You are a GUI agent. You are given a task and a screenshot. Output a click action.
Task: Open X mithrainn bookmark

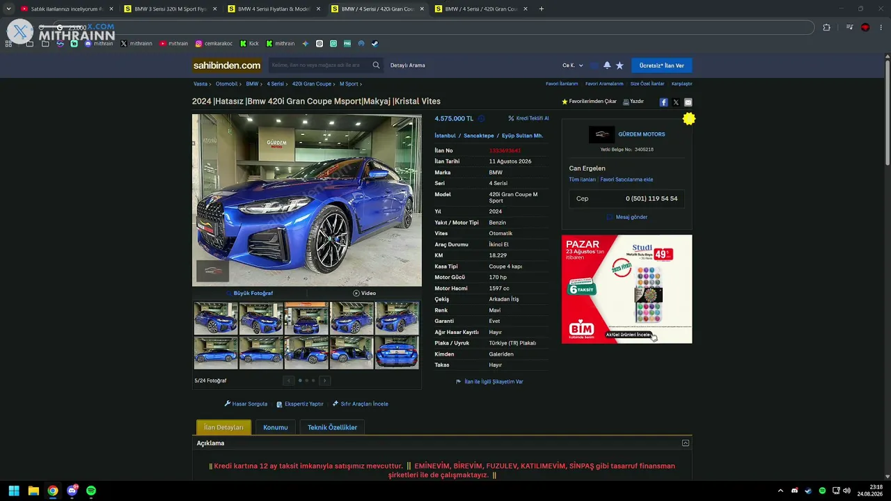coord(136,43)
